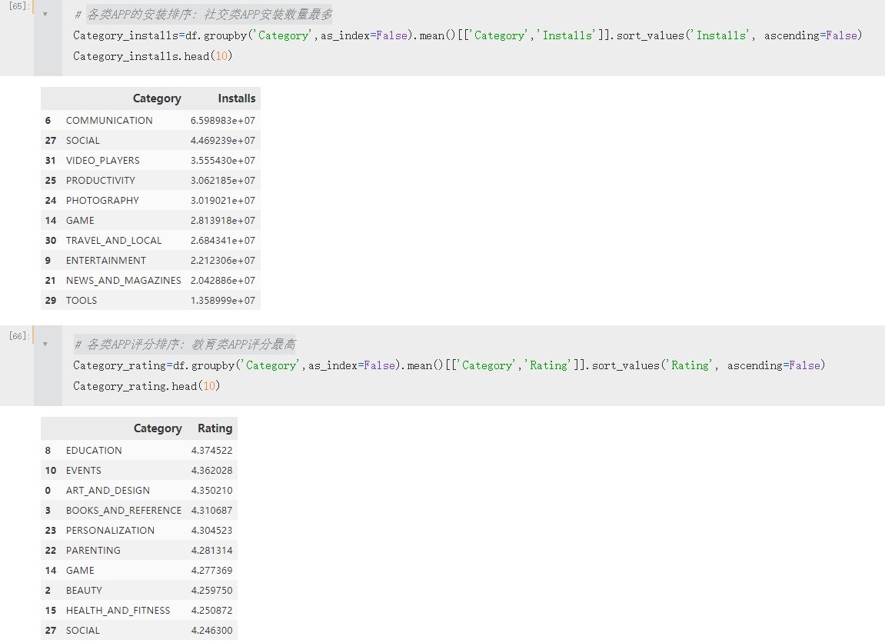Click the rating value 4.277369

tap(211, 571)
